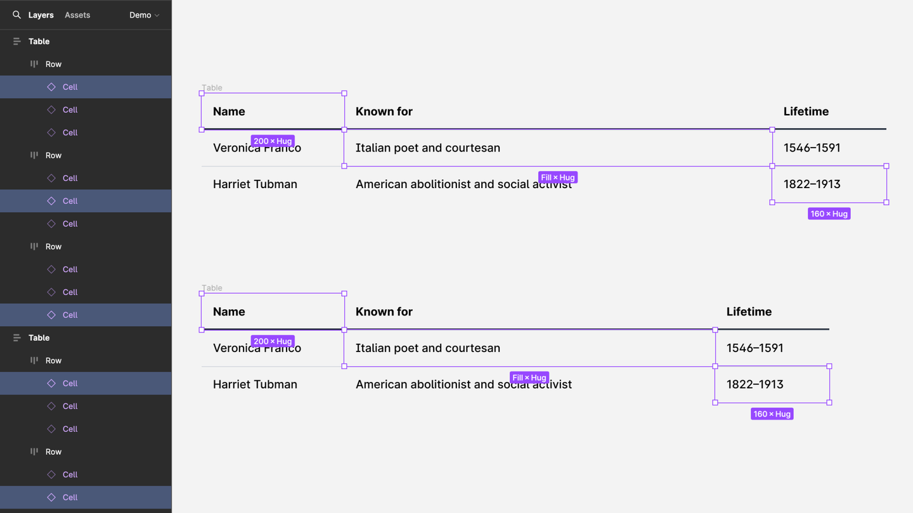
Task: Switch to the Assets tab
Action: pyautogui.click(x=77, y=15)
